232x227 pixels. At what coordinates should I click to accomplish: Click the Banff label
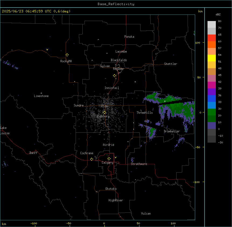point(33,153)
